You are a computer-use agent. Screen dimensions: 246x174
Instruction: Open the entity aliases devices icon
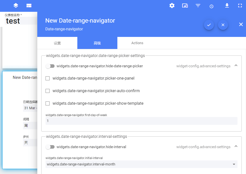coord(185,6)
